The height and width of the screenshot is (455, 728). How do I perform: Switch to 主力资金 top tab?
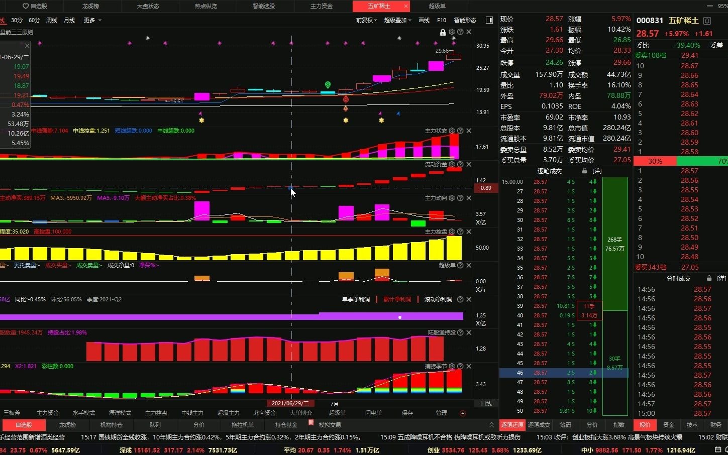tap(322, 6)
